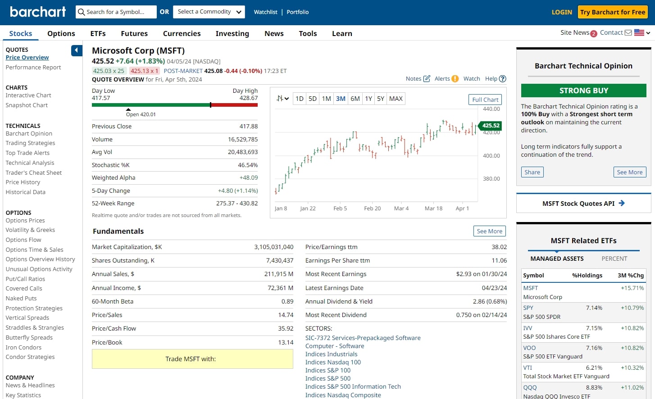This screenshot has width=655, height=399.
Task: Click the Contact envelope icon
Action: click(628, 33)
